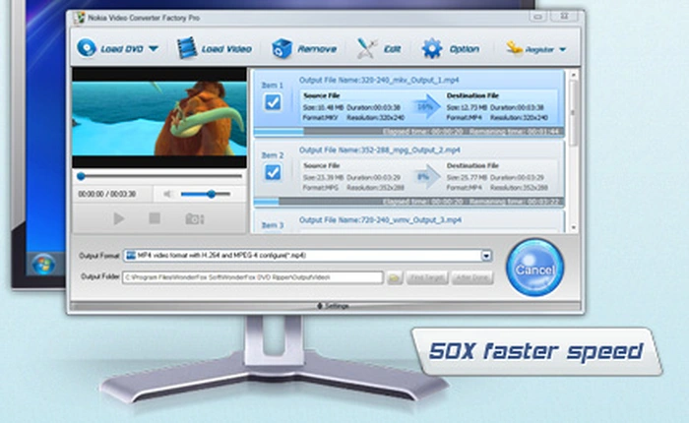
Task: Click the Option gear icon
Action: (x=432, y=48)
